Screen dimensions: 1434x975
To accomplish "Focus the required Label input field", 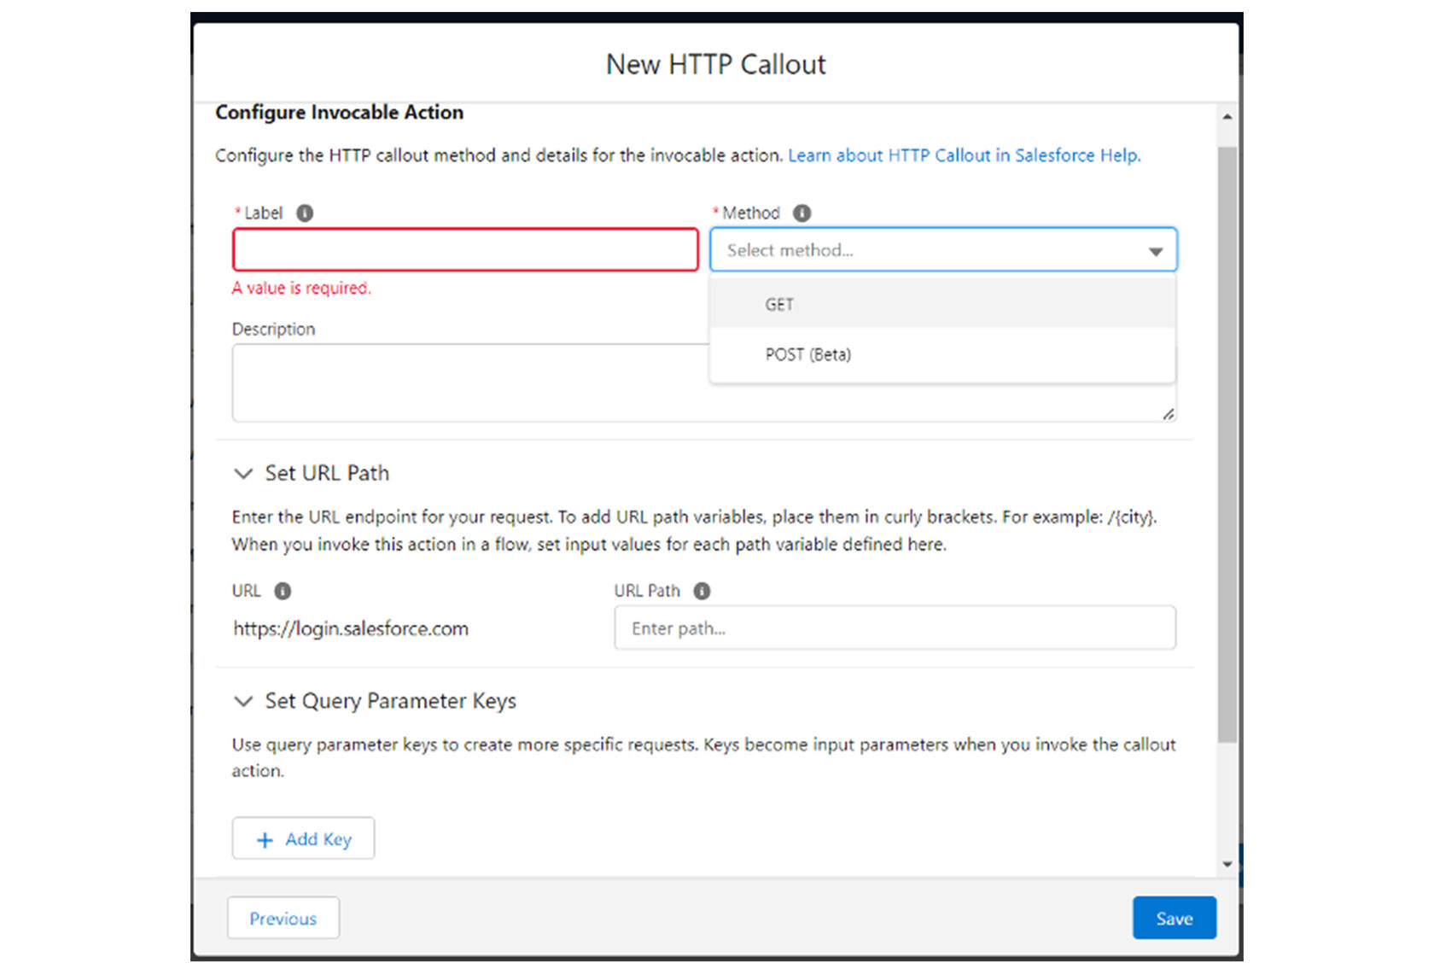I will pyautogui.click(x=466, y=250).
